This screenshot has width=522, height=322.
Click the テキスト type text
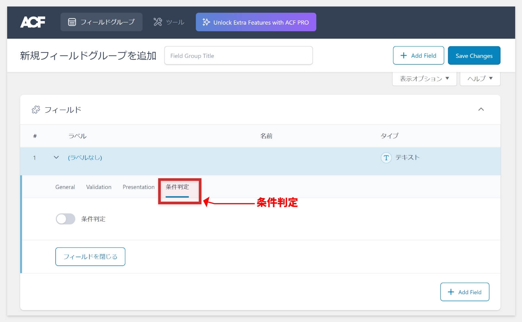pos(407,157)
